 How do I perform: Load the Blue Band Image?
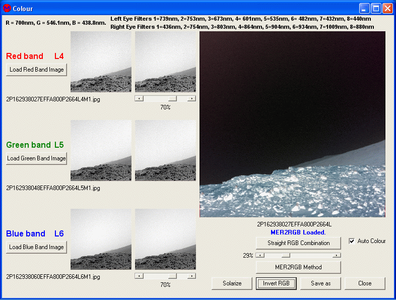pyautogui.click(x=37, y=247)
